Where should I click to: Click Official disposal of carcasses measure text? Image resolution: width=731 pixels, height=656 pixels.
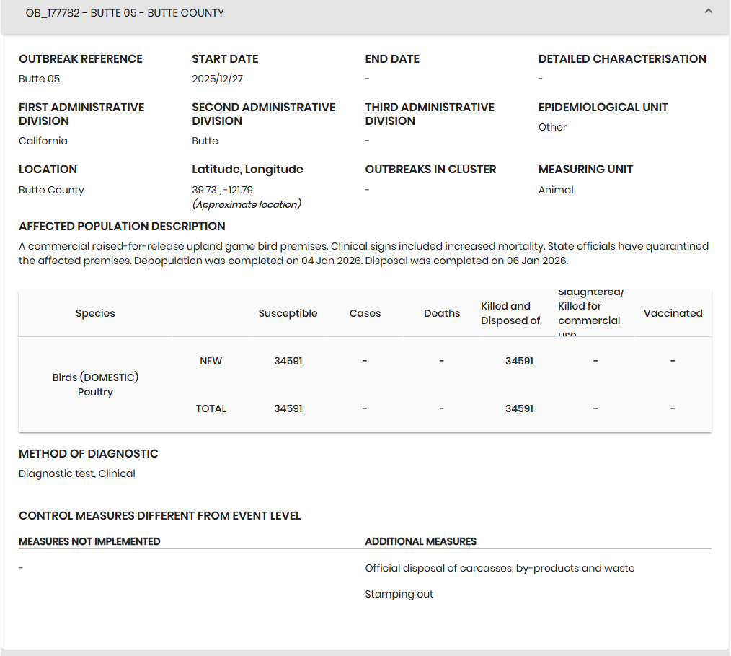pos(499,568)
